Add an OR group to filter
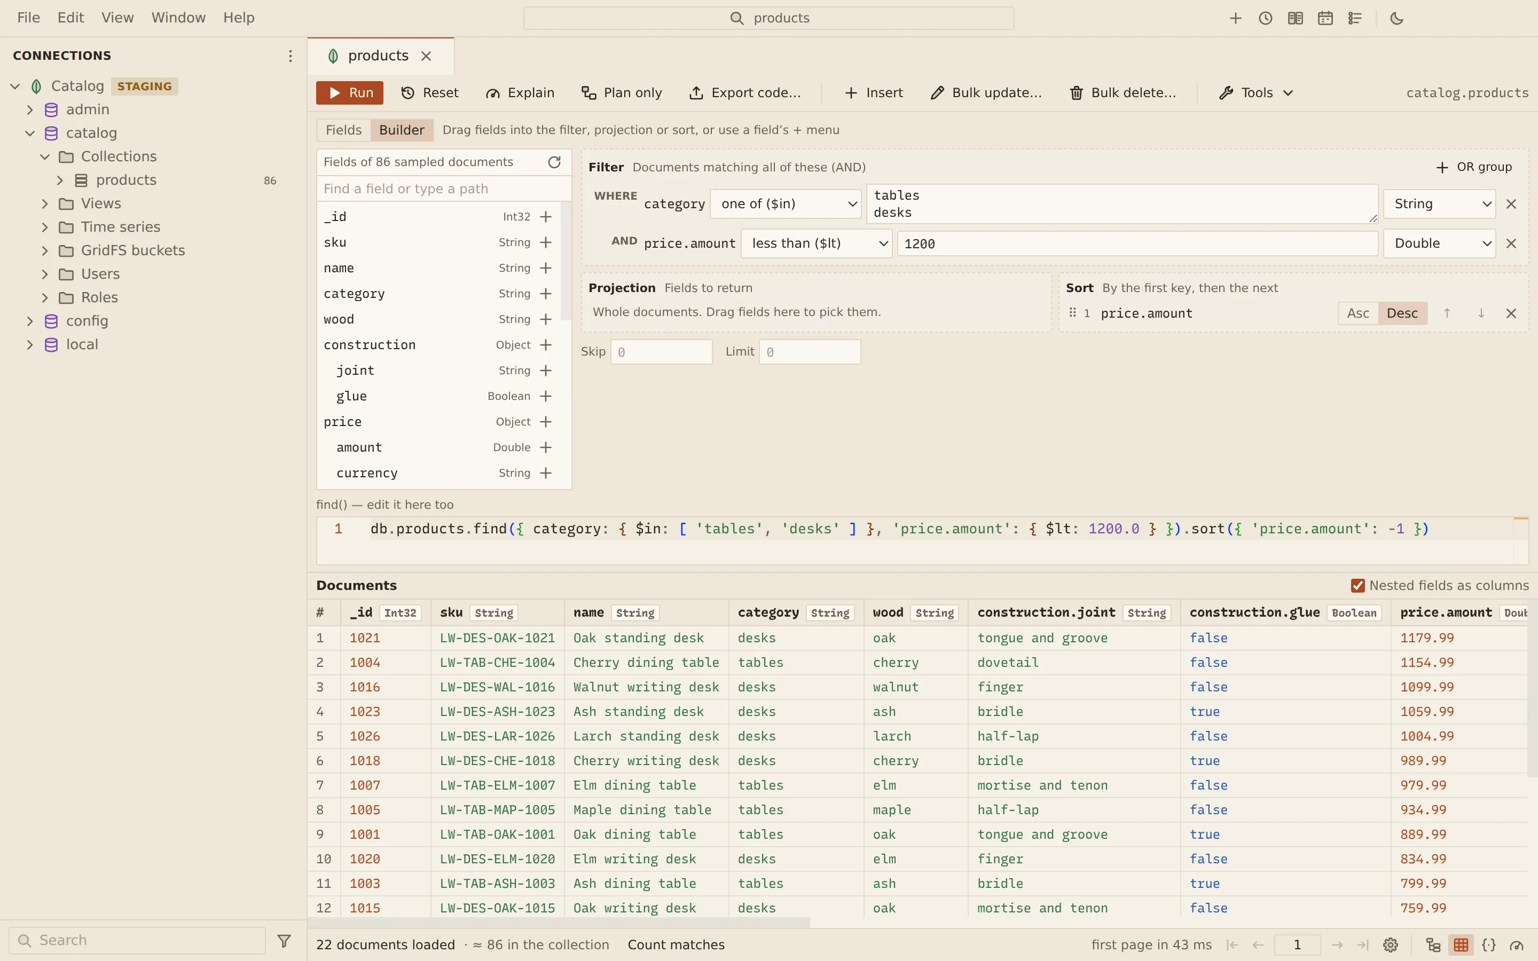1538x961 pixels. click(x=1474, y=167)
